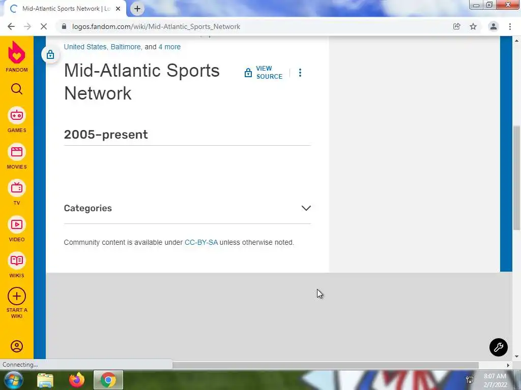521x390 pixels.
Task: Click the share page icon in the address bar
Action: point(456,26)
